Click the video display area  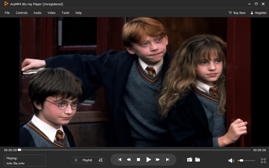[134, 82]
